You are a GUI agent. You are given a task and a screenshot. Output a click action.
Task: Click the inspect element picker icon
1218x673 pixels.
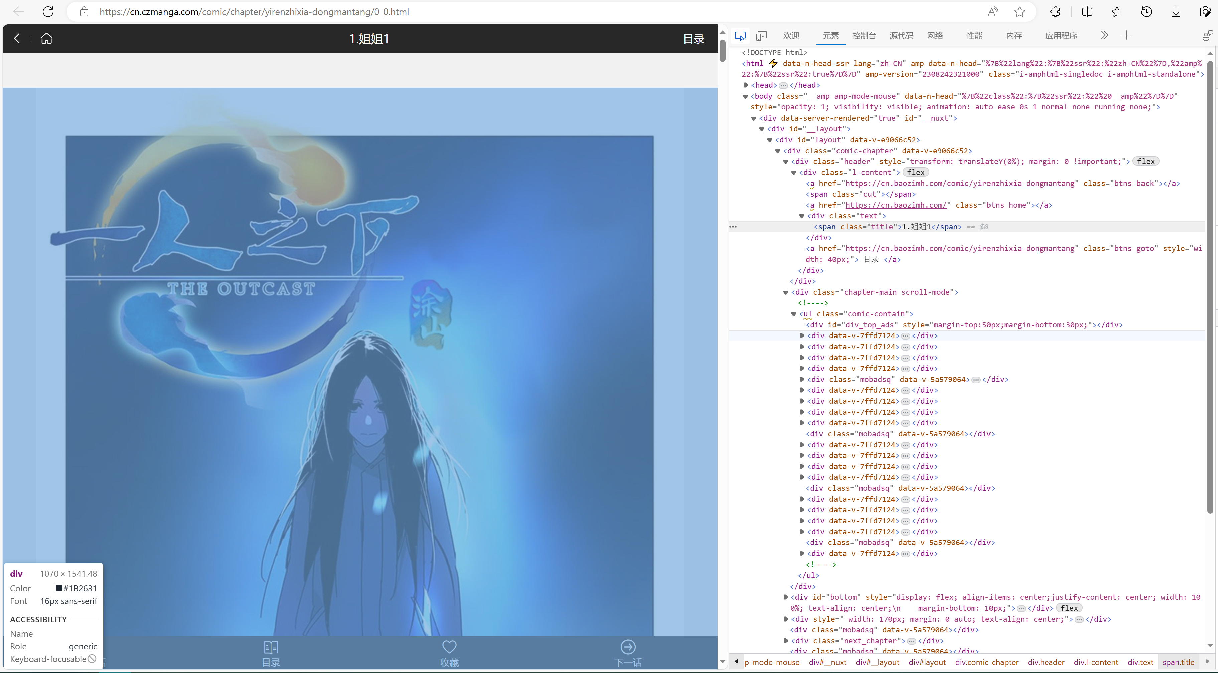pyautogui.click(x=740, y=35)
